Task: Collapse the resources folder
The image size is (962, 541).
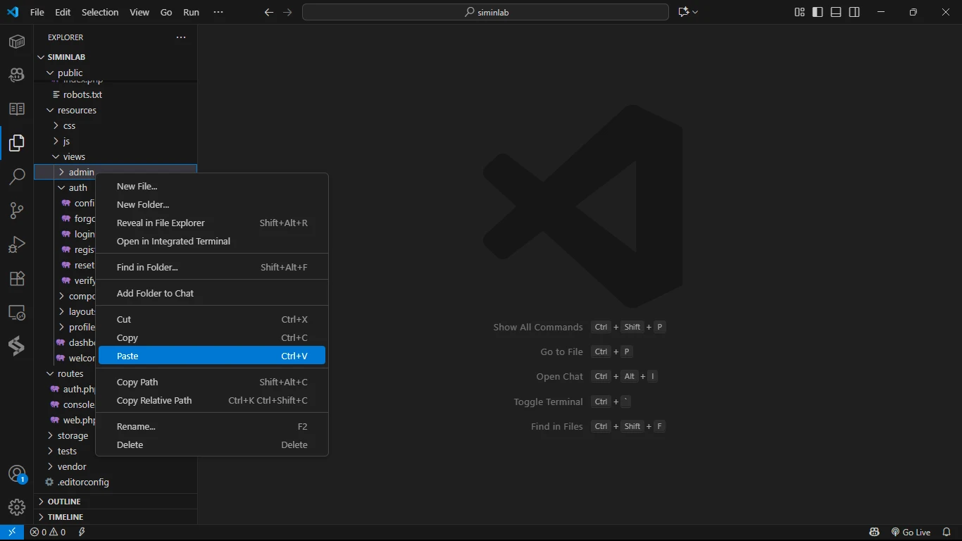Action: [76, 110]
